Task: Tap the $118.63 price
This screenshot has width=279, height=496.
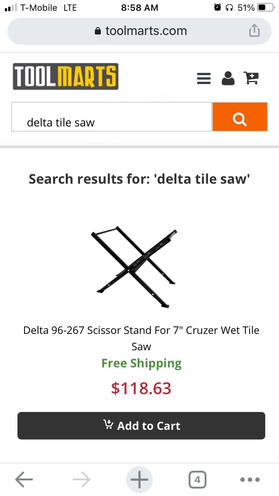Action: coord(141,388)
